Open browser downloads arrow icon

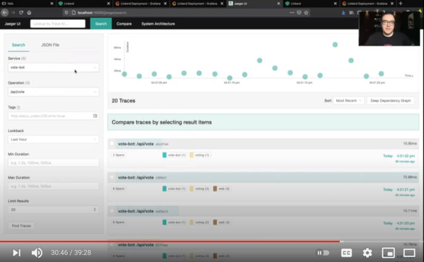pos(343,12)
